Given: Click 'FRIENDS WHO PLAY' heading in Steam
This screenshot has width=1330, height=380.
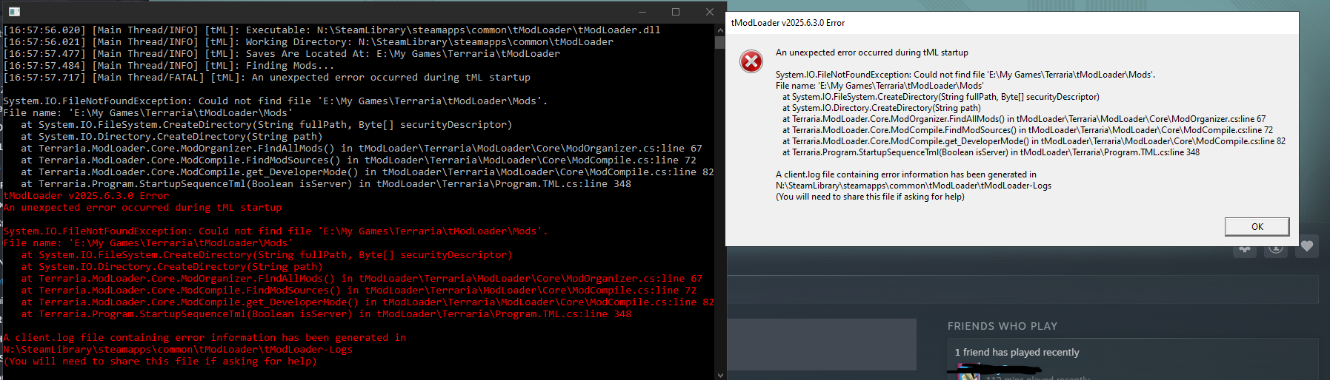Looking at the screenshot, I should [1003, 326].
